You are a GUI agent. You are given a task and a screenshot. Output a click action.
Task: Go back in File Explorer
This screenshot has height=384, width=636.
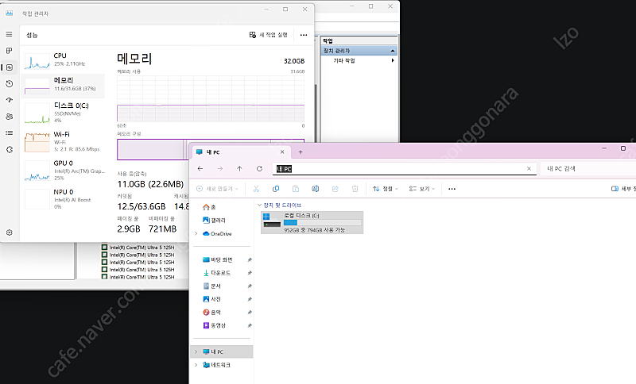point(200,169)
